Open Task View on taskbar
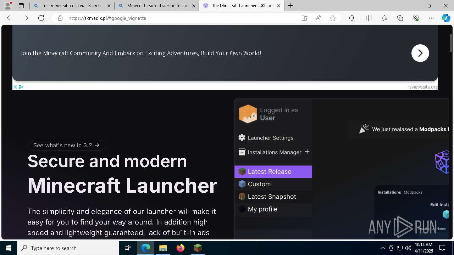 tap(128, 248)
